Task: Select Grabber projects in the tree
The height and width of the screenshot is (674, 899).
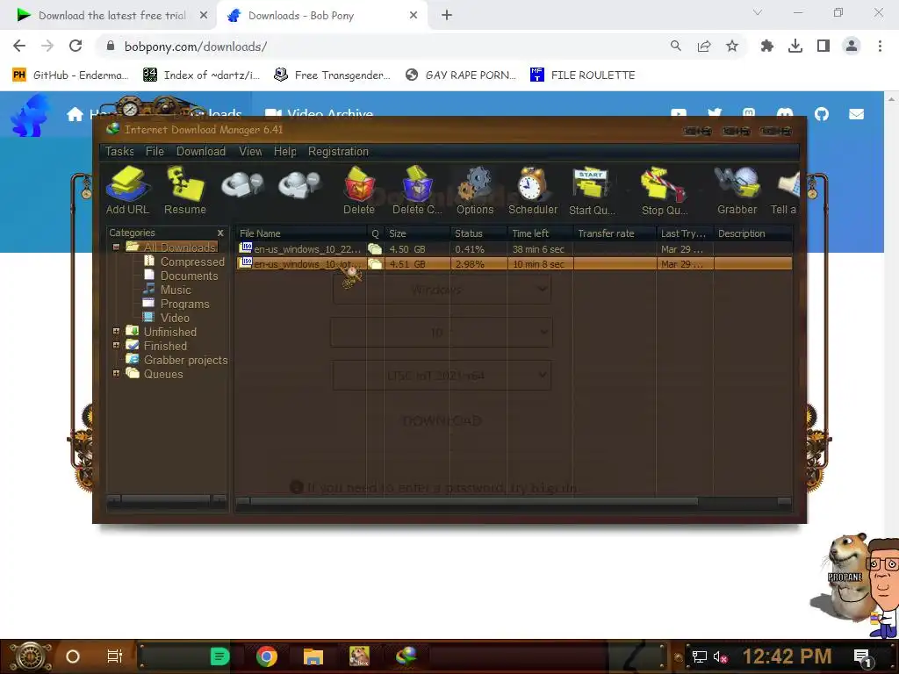Action: [177, 360]
